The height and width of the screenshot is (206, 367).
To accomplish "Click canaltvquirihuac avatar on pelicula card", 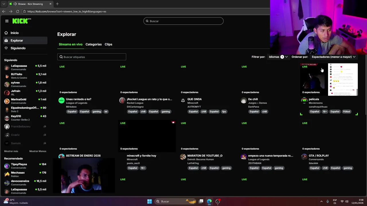I will pos(304,100).
